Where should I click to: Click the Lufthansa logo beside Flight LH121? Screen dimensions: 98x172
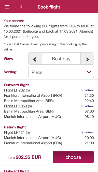pyautogui.click(x=87, y=133)
